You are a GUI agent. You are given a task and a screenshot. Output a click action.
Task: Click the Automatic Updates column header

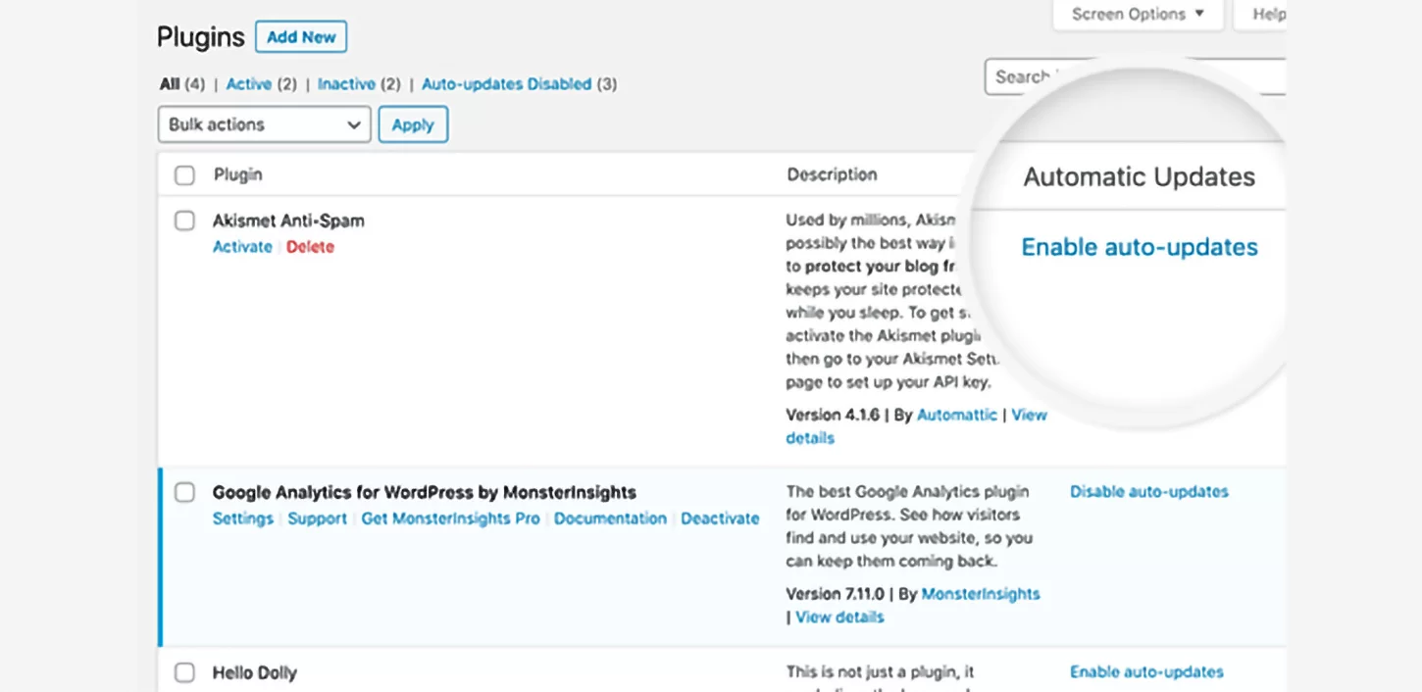coord(1140,177)
